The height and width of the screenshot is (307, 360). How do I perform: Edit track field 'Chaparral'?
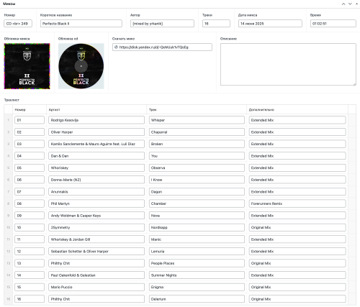[197, 132]
